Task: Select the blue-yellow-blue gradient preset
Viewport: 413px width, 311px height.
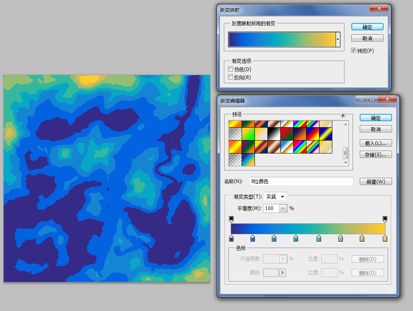Action: 325,134
